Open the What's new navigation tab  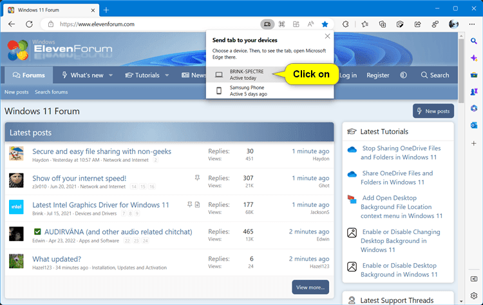pyautogui.click(x=82, y=75)
